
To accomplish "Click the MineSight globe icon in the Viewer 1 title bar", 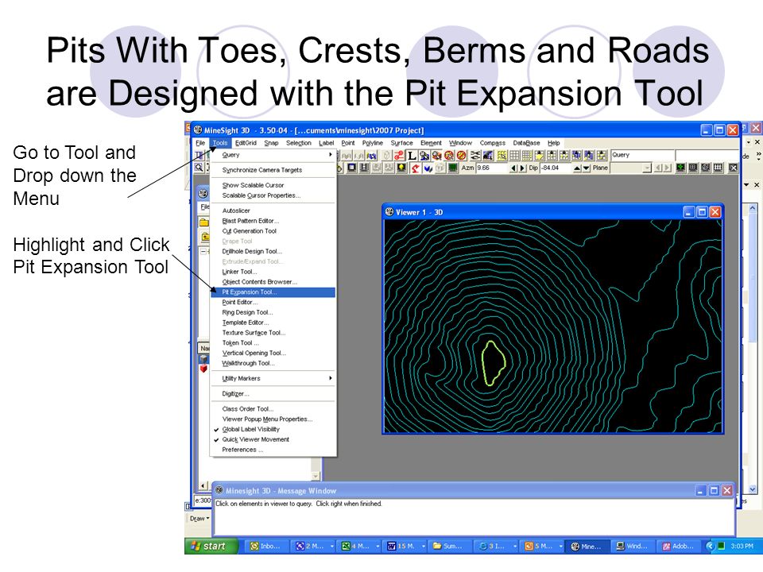I will pos(389,212).
